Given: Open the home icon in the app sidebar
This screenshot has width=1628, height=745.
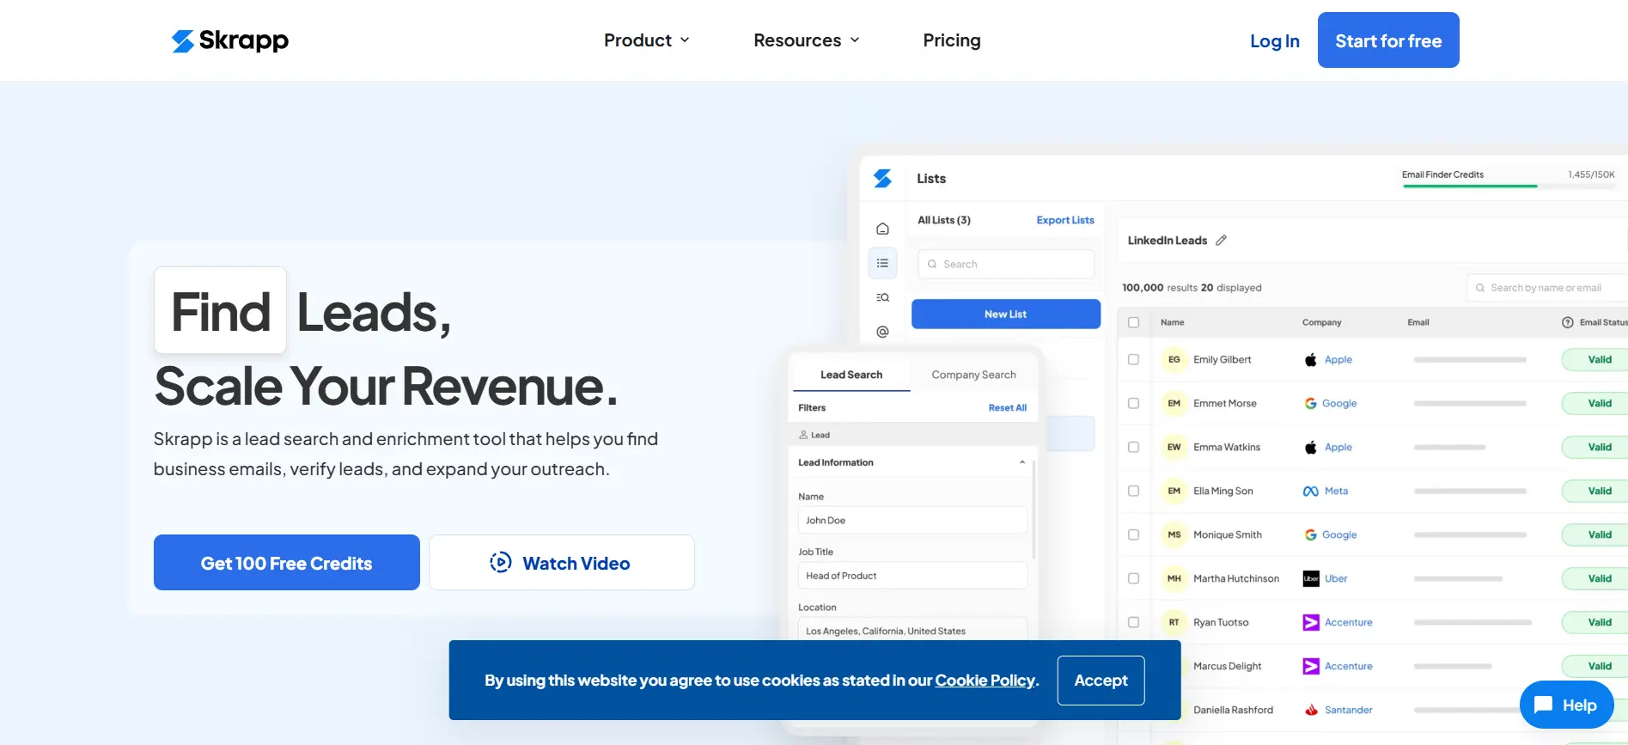Looking at the screenshot, I should click(882, 229).
